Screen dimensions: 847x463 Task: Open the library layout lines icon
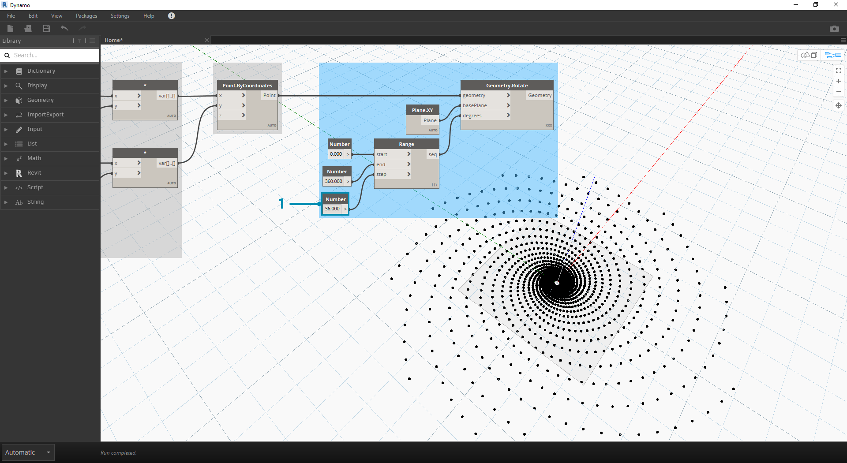pyautogui.click(x=92, y=41)
